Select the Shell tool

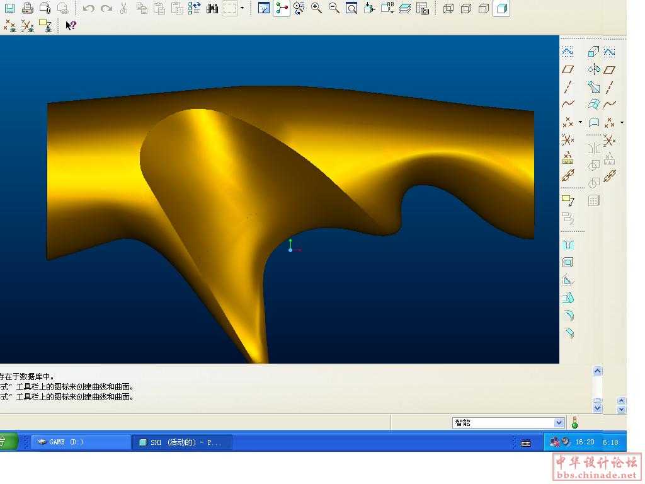tap(568, 262)
